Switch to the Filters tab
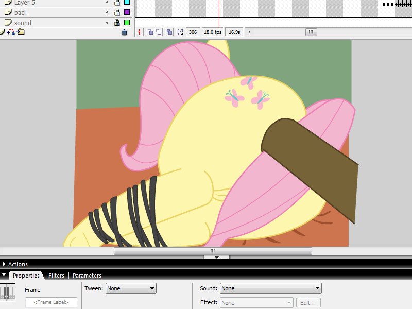Viewport: 412px width, 309px height. pos(56,276)
